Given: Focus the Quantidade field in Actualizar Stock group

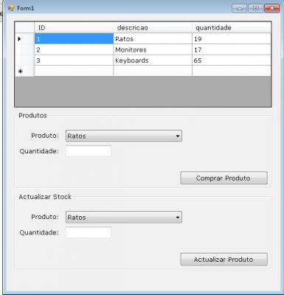Looking at the screenshot, I should pyautogui.click(x=89, y=232).
